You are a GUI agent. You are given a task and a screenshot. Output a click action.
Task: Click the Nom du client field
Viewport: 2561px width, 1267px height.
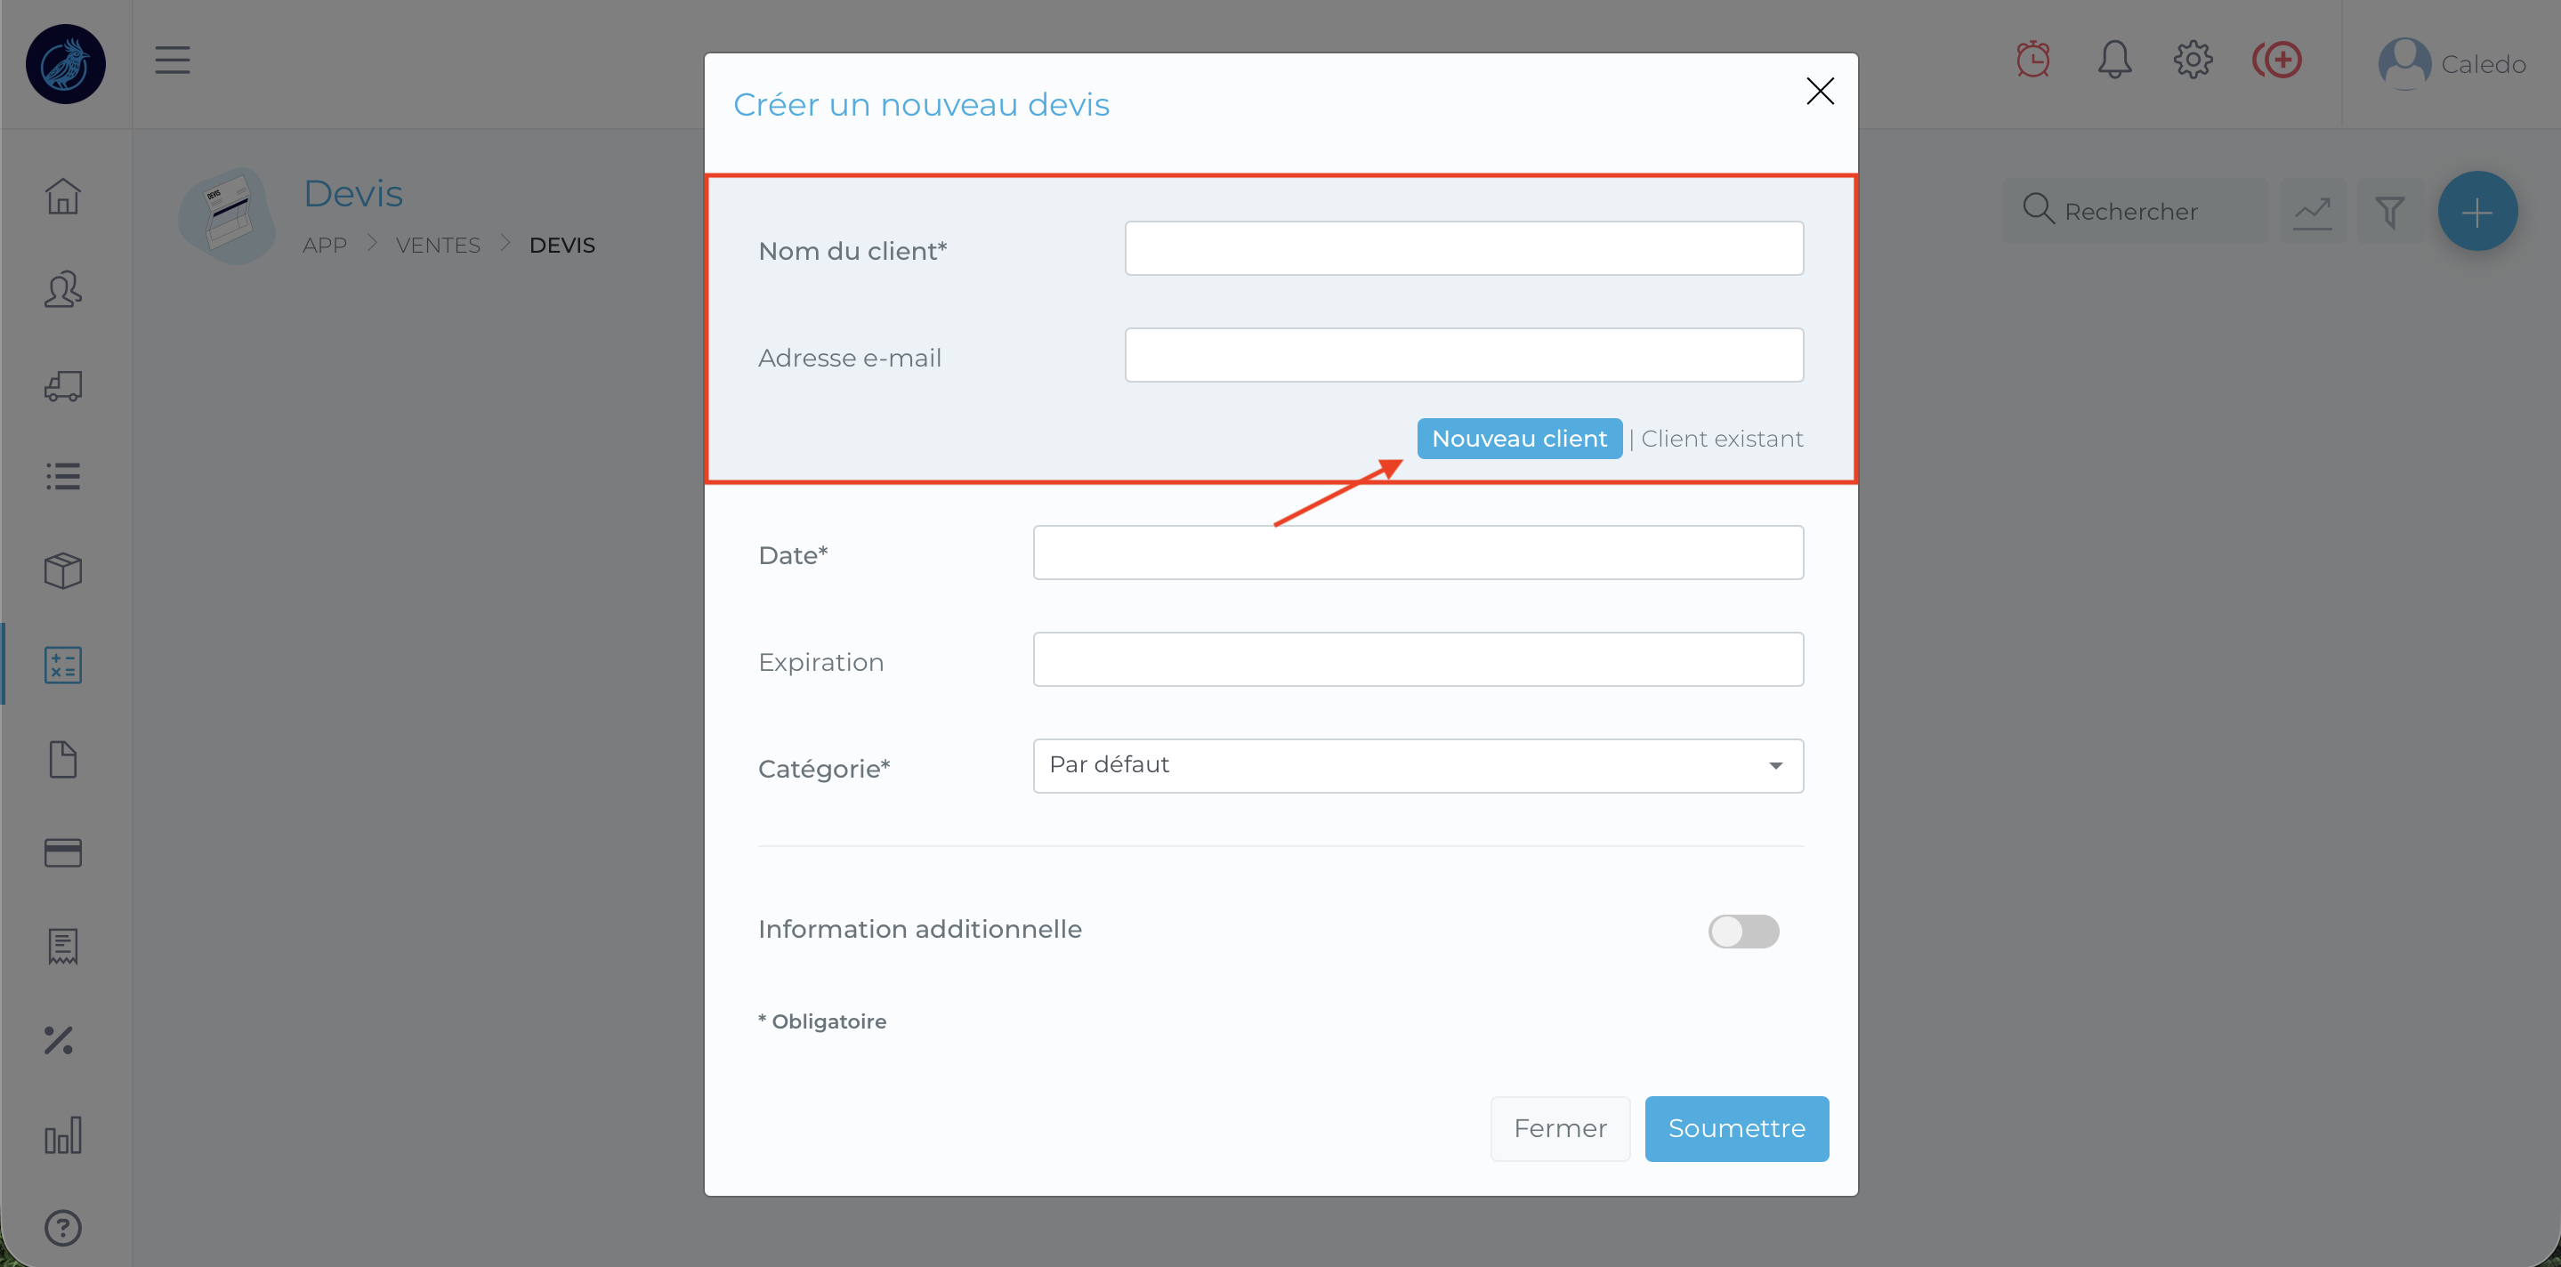(x=1464, y=248)
